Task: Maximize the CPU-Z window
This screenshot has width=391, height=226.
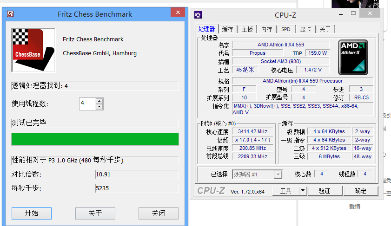Action: (353, 13)
